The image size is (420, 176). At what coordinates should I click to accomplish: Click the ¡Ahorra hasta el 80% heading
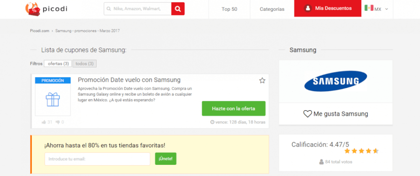tap(105, 146)
